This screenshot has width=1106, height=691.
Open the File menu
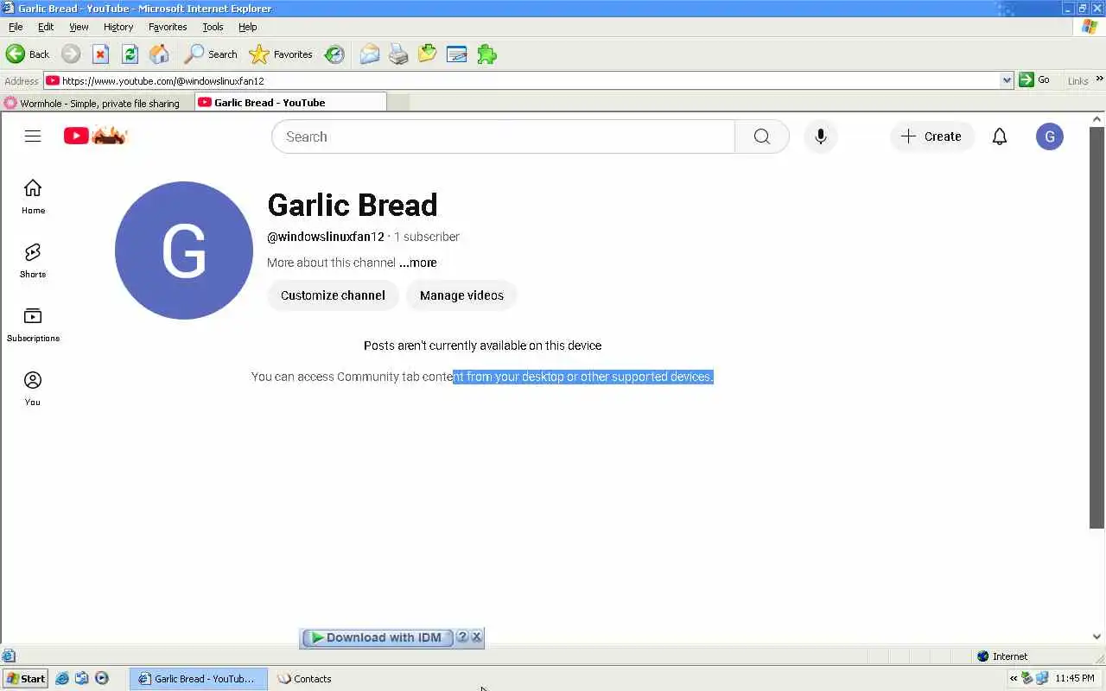click(16, 27)
